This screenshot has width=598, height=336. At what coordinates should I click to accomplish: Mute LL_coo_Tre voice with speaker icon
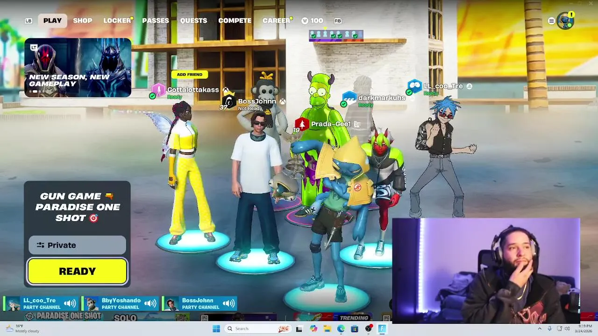(x=70, y=304)
